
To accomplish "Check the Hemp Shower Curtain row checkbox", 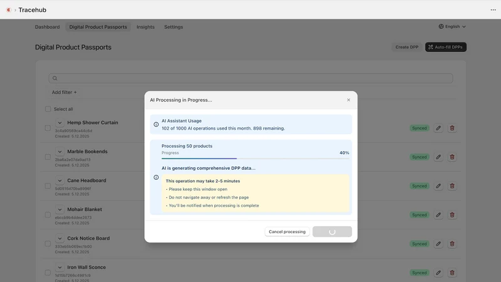I will coord(48,128).
